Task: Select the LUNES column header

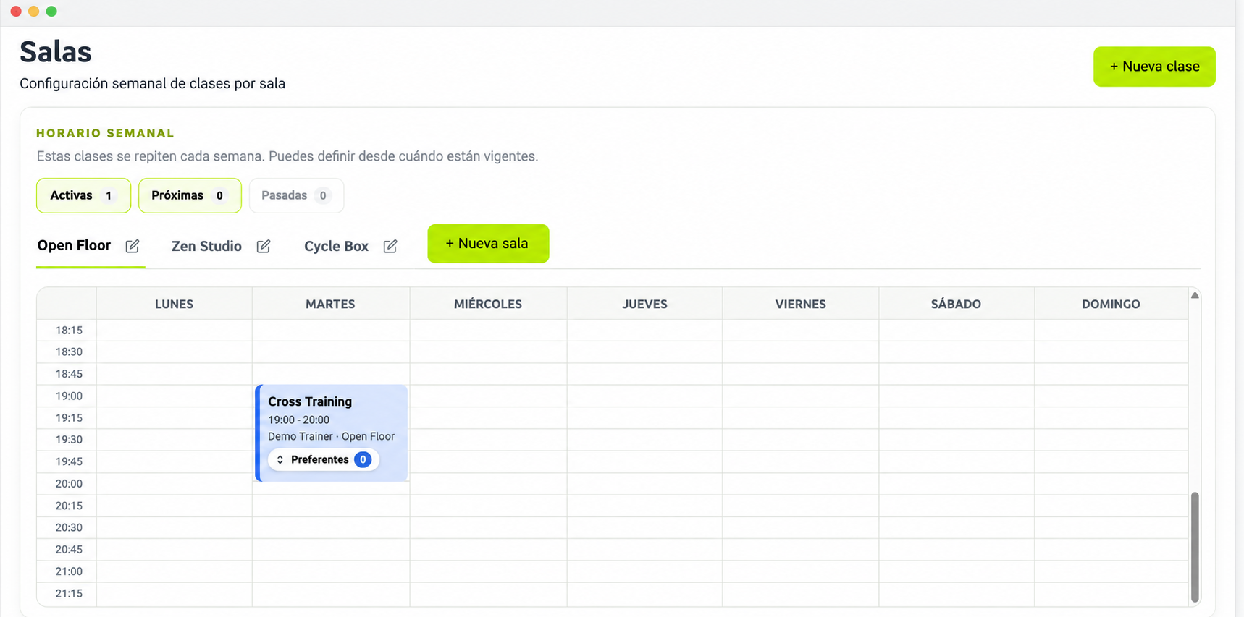Action: [x=174, y=304]
